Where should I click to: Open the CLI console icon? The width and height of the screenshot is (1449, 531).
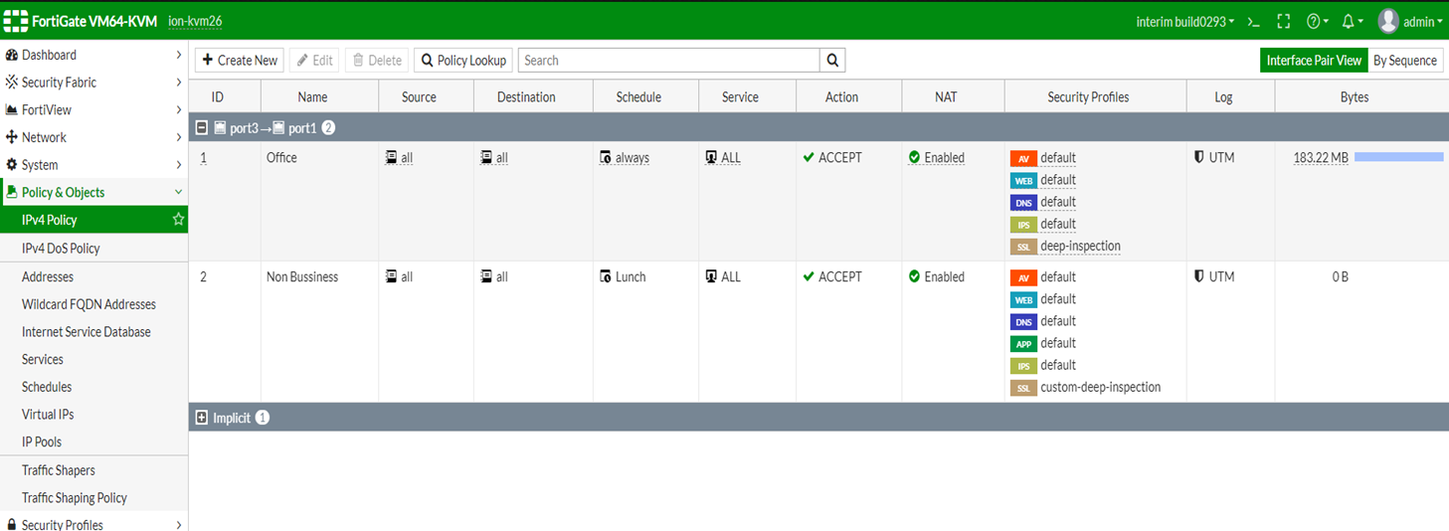pyautogui.click(x=1254, y=21)
